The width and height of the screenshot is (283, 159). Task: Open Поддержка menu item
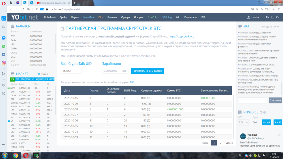(x=190, y=17)
